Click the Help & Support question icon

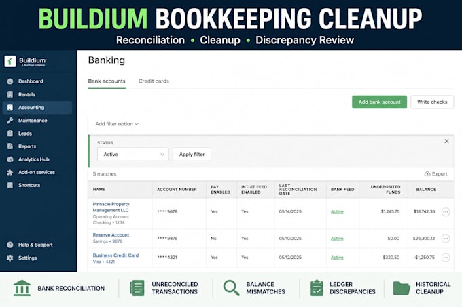click(x=10, y=245)
